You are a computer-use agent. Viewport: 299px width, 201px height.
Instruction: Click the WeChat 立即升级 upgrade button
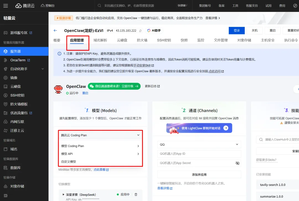(x=114, y=86)
